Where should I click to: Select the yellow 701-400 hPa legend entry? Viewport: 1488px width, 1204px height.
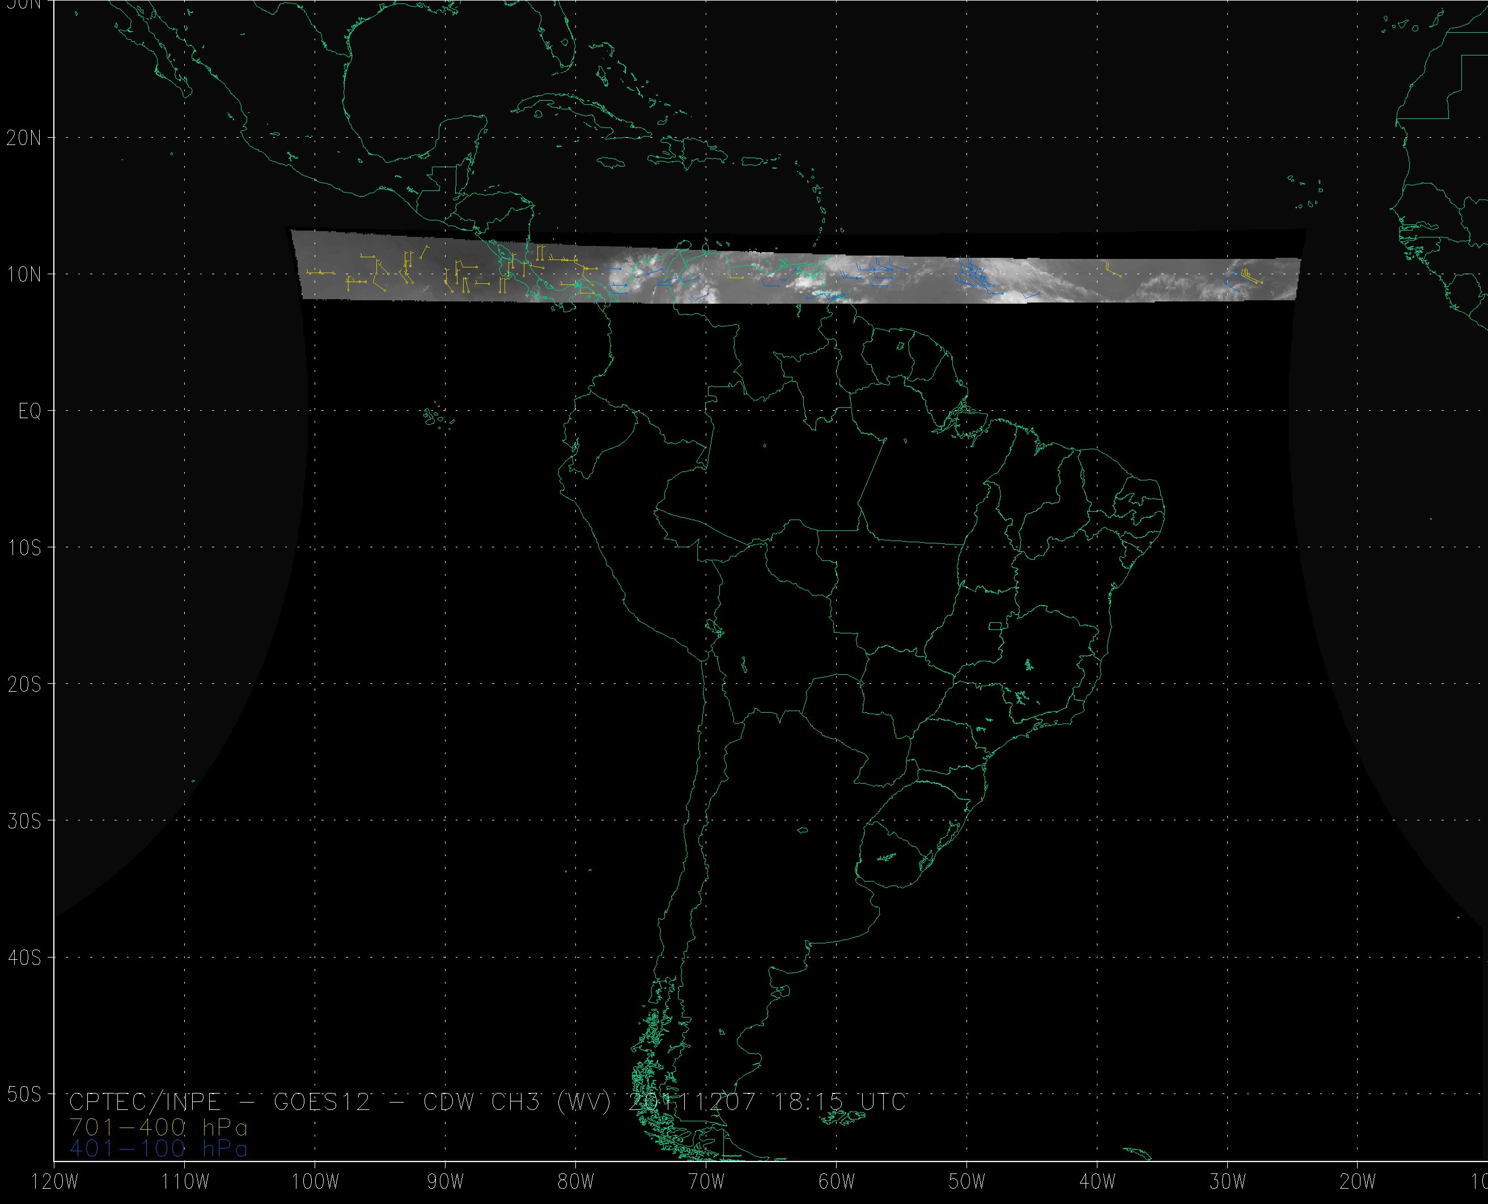pos(159,1128)
